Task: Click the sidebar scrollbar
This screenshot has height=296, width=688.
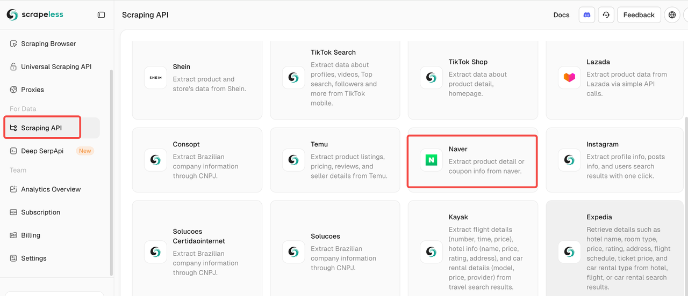Action: tap(111, 172)
